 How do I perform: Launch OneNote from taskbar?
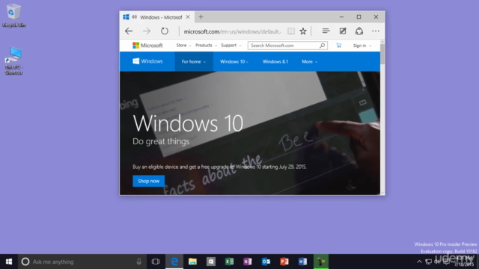pyautogui.click(x=248, y=262)
